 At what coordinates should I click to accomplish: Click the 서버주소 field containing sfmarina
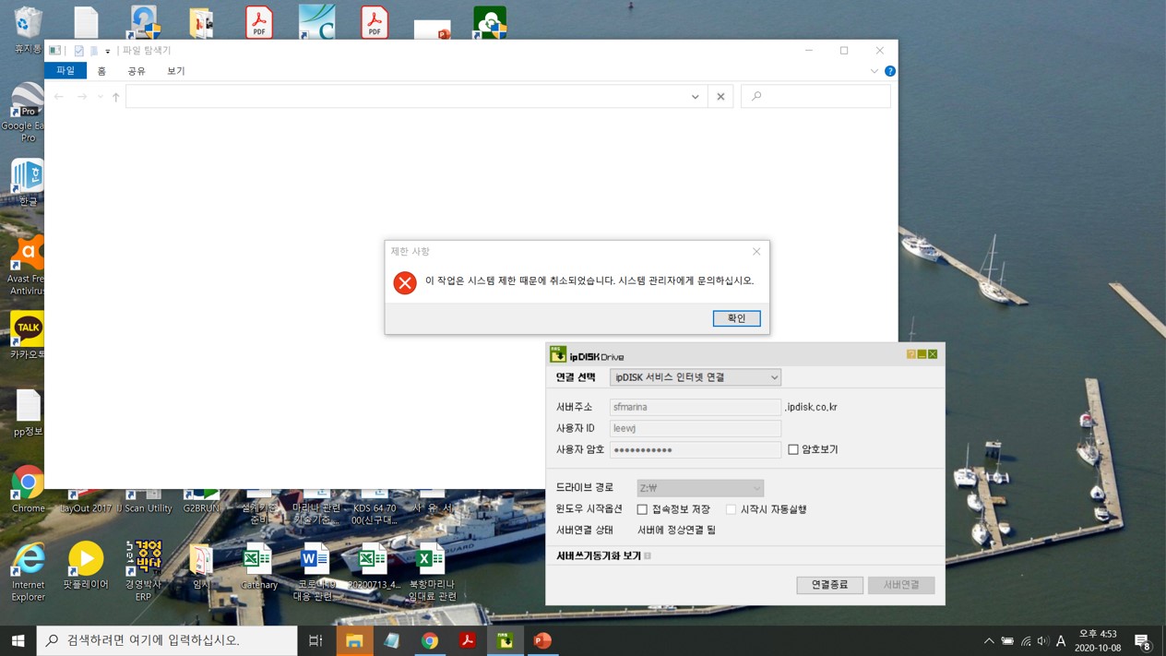696,407
